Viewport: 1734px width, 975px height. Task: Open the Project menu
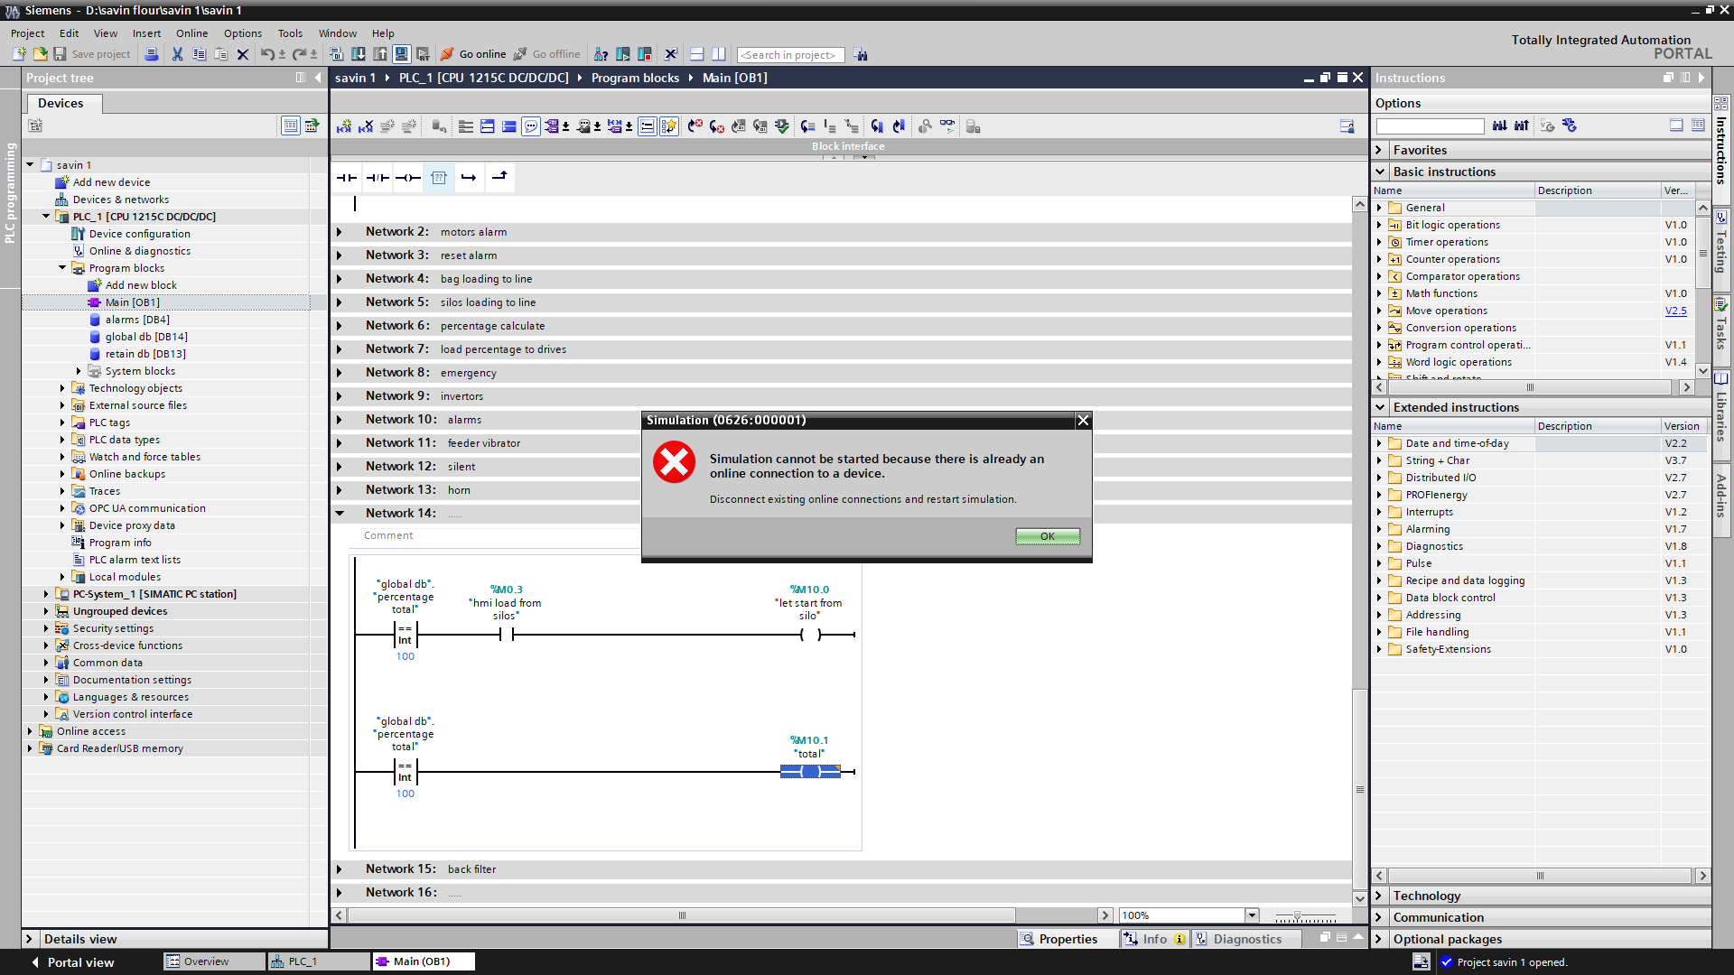click(x=27, y=33)
